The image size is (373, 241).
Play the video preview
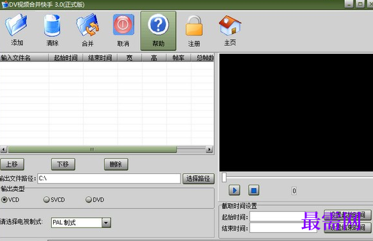[235, 190]
